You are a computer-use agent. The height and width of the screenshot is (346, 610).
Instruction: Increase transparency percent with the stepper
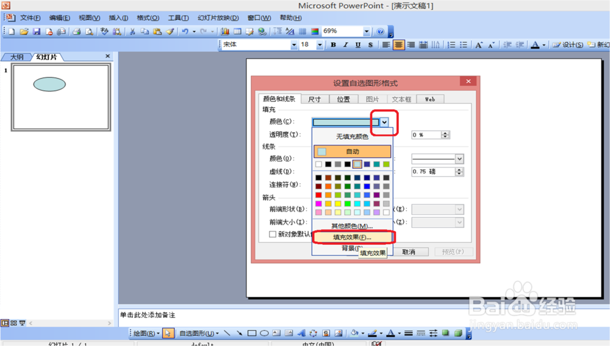pyautogui.click(x=445, y=133)
